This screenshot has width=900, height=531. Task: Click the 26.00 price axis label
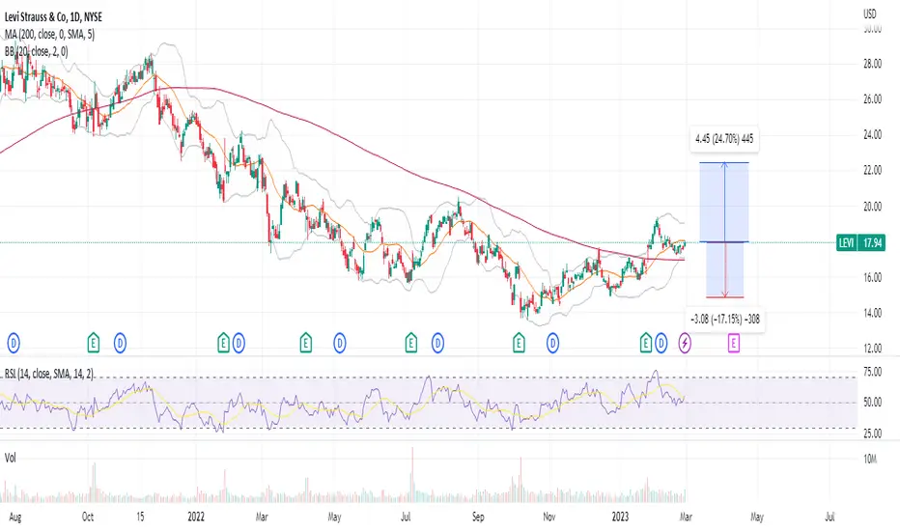point(872,99)
